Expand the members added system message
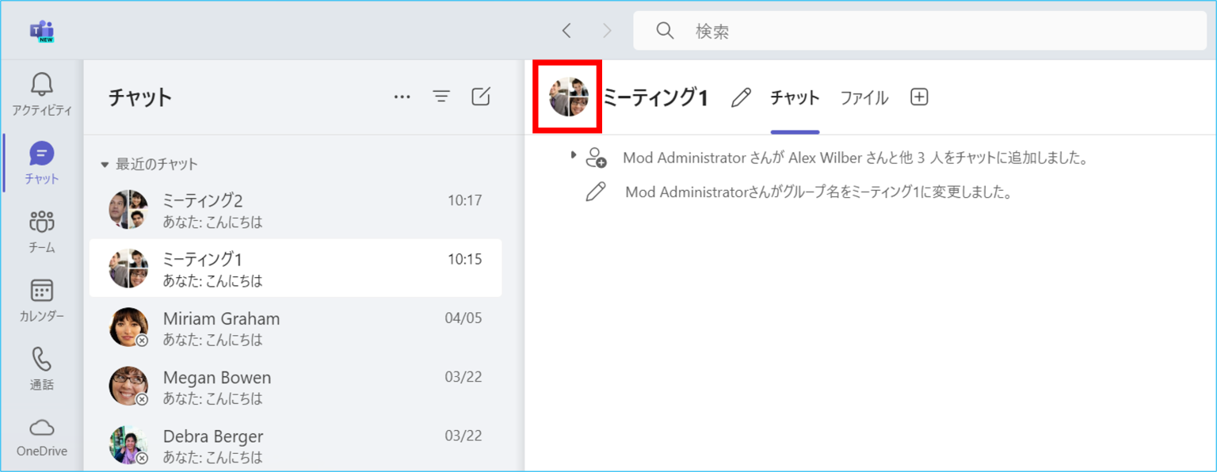The height and width of the screenshot is (472, 1217). click(574, 155)
